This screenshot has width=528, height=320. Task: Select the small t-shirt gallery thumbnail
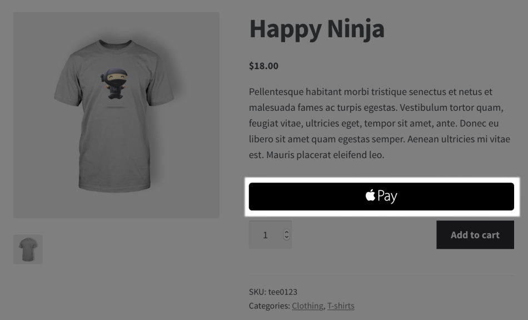tap(28, 249)
